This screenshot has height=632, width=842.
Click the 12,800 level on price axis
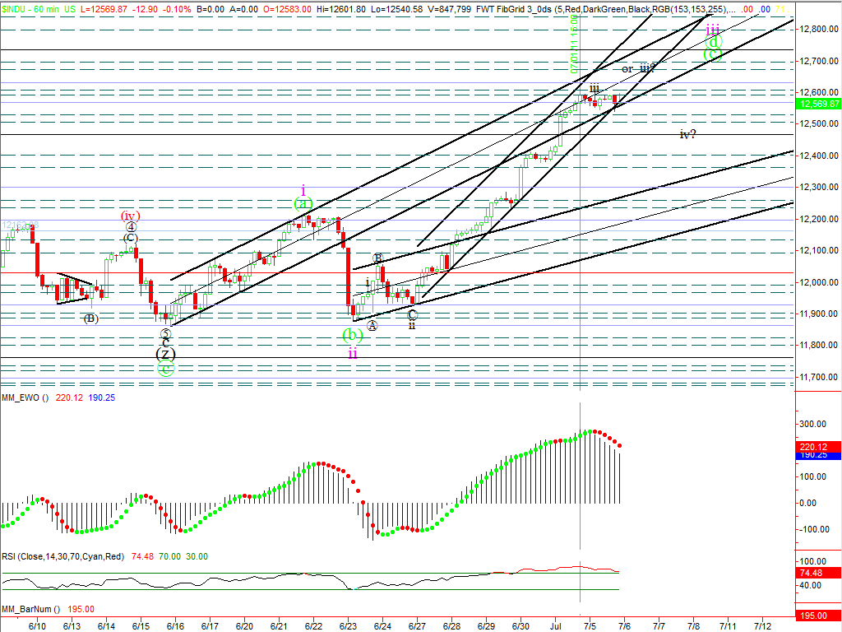click(x=816, y=30)
